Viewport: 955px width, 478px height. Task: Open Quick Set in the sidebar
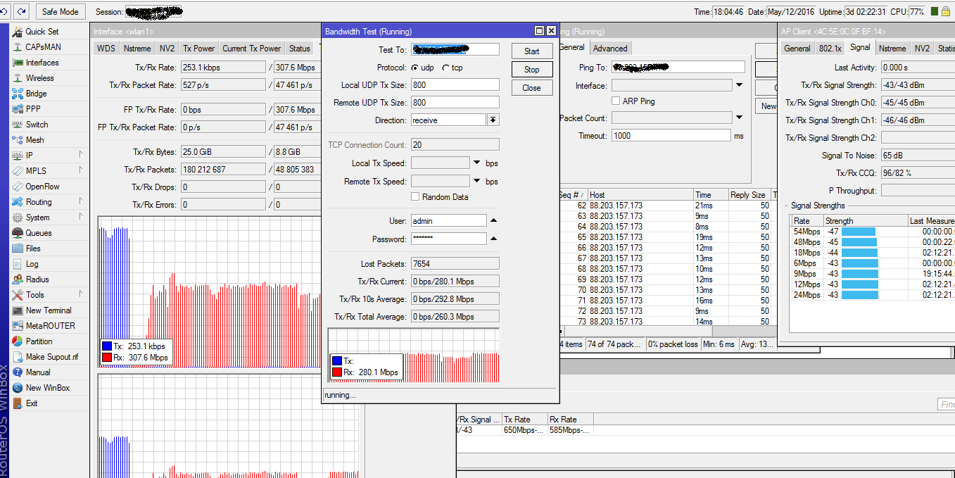pyautogui.click(x=42, y=32)
